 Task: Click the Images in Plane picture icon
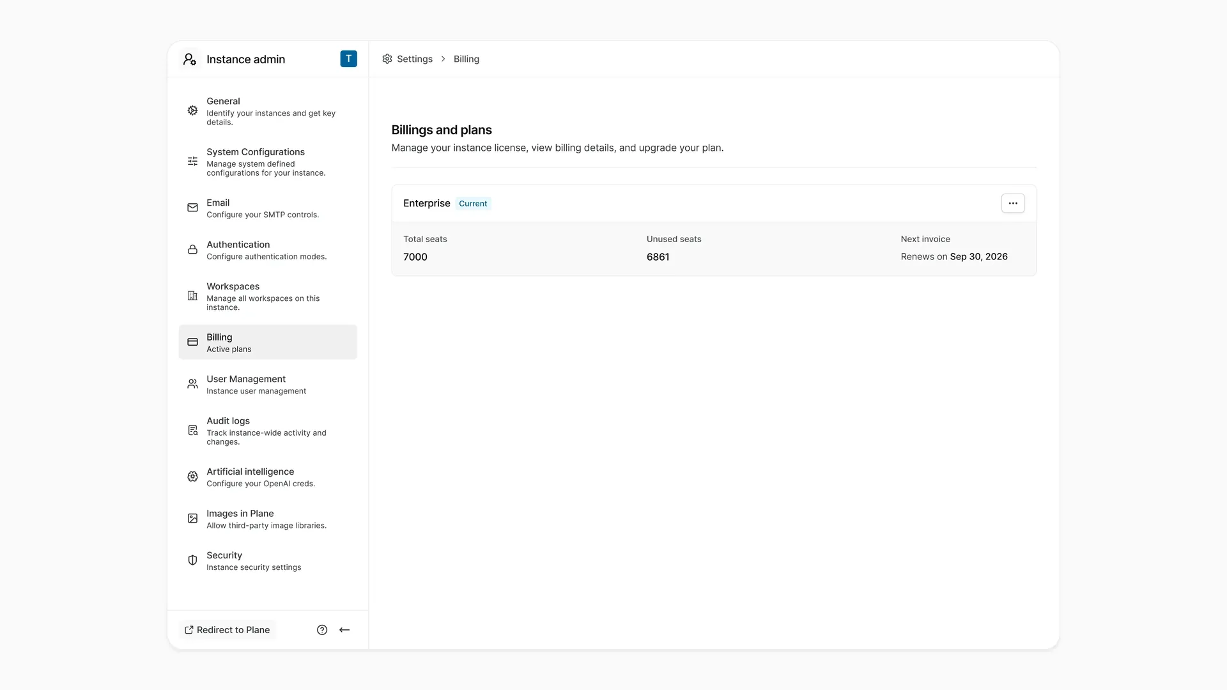pyautogui.click(x=192, y=519)
